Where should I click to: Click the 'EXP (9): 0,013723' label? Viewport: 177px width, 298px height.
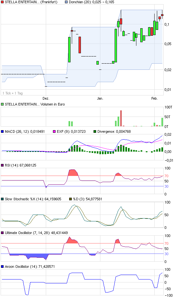[71, 131]
